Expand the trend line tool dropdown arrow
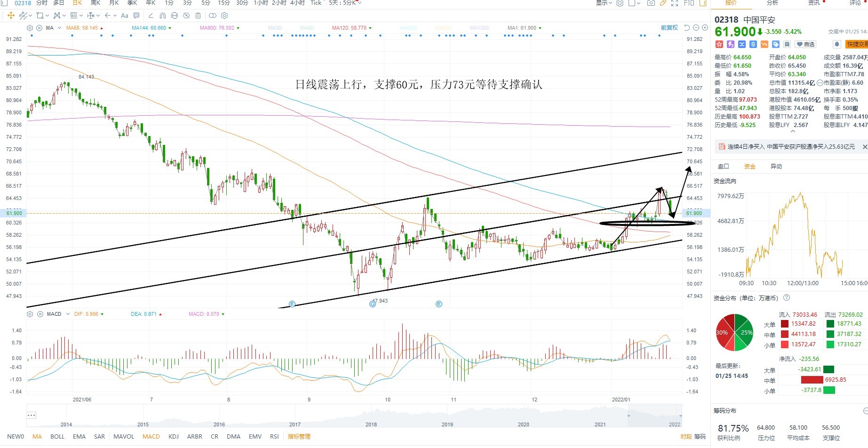868x448 pixels. click(30, 16)
